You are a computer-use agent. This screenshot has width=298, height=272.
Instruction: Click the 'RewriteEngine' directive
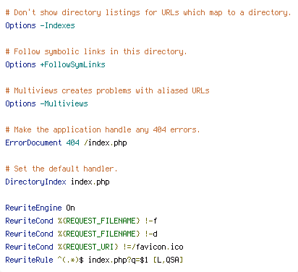[33, 208]
